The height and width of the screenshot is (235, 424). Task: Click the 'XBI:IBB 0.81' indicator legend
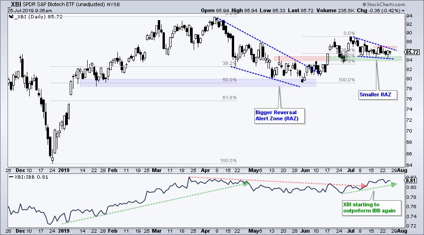(x=29, y=177)
